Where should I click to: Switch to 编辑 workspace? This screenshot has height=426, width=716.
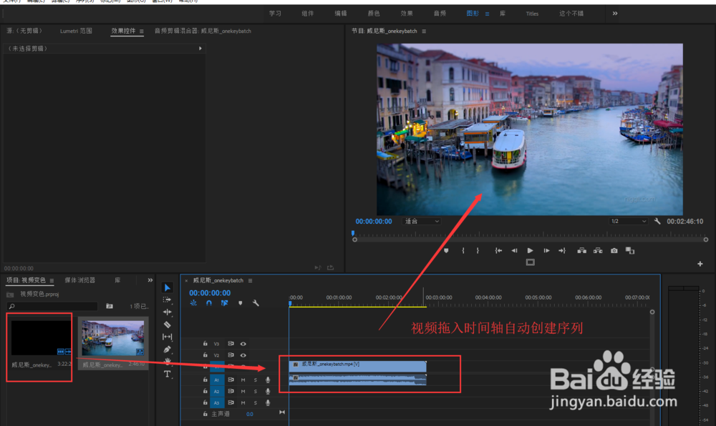click(341, 14)
